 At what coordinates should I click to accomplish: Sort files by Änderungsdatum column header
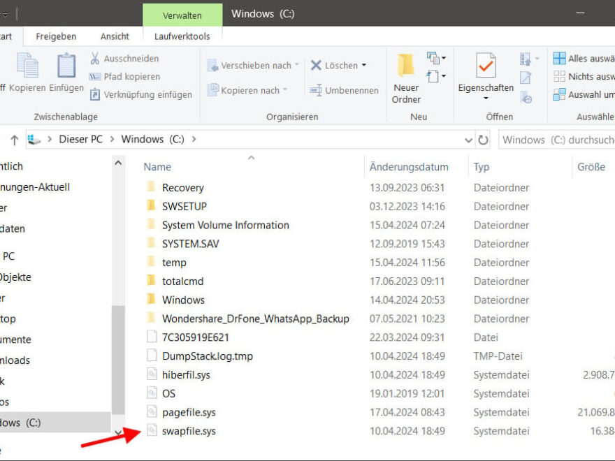(409, 167)
